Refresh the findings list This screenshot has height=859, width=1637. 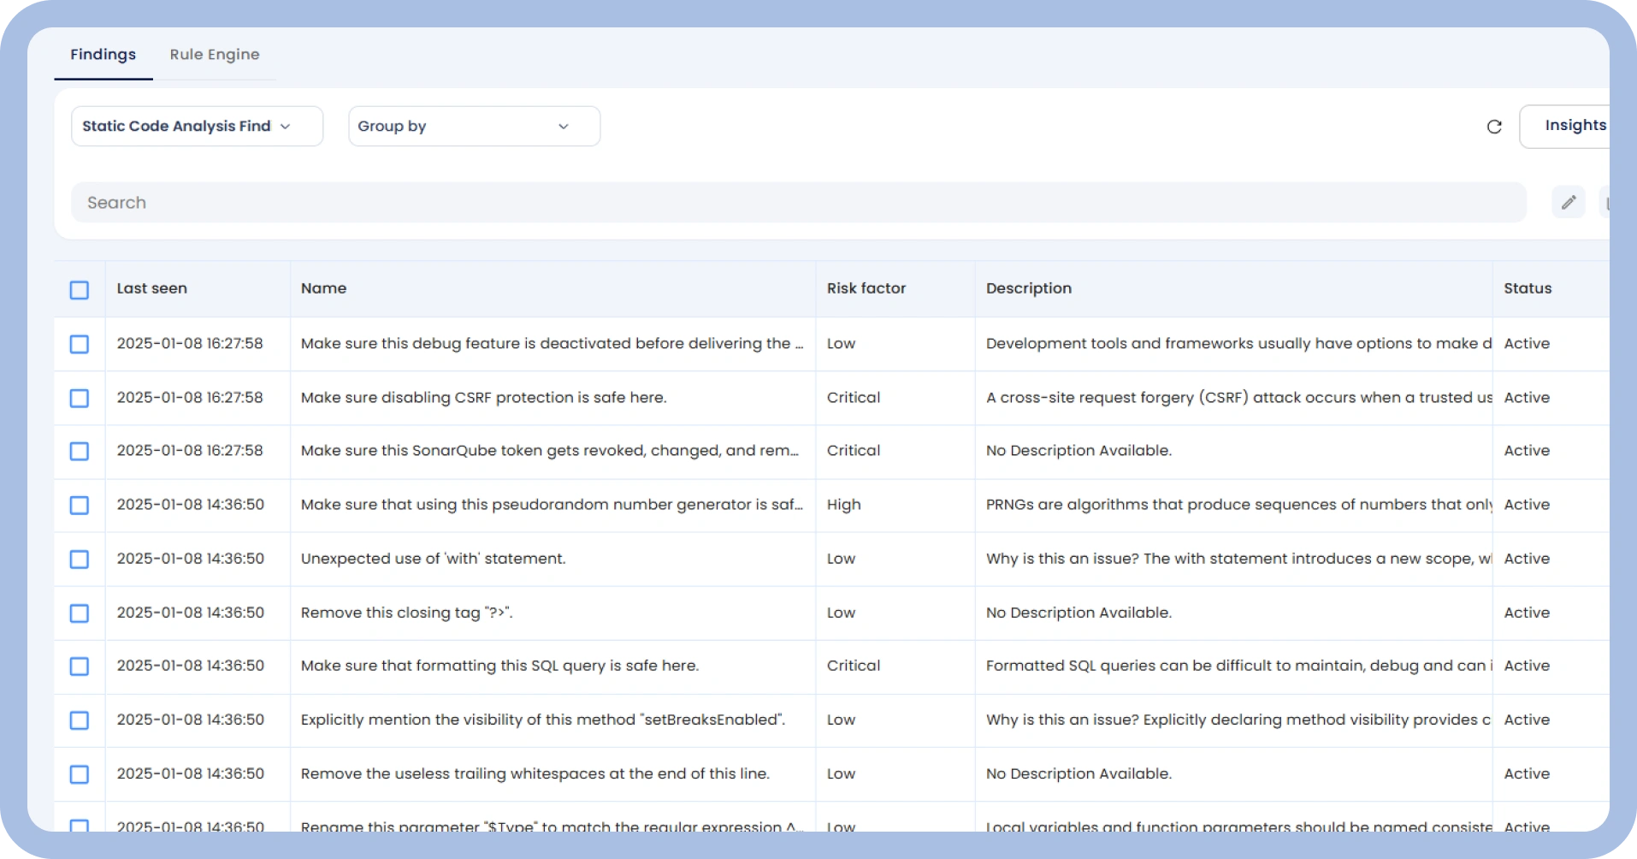pos(1494,126)
